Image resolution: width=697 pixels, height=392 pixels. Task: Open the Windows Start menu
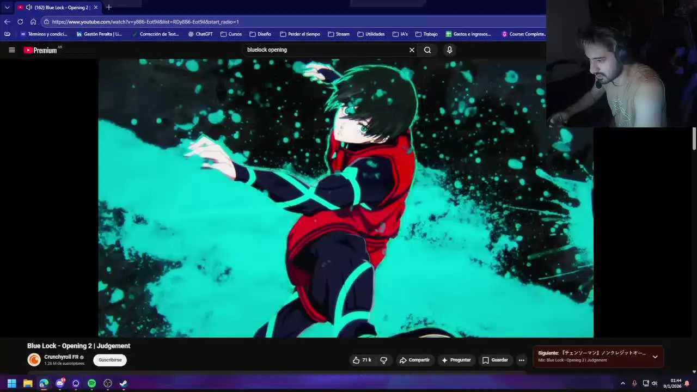pos(11,383)
